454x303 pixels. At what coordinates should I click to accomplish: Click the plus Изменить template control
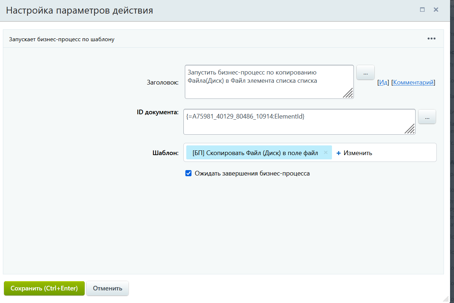(x=354, y=153)
